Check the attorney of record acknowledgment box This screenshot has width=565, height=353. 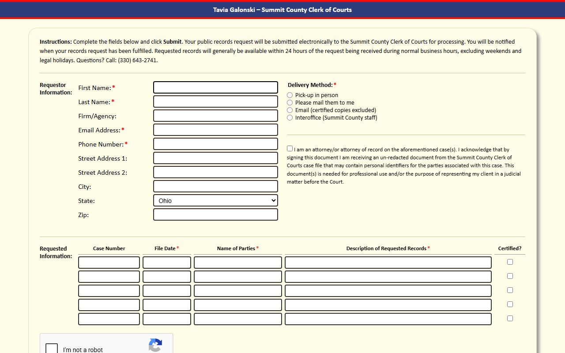coord(290,149)
